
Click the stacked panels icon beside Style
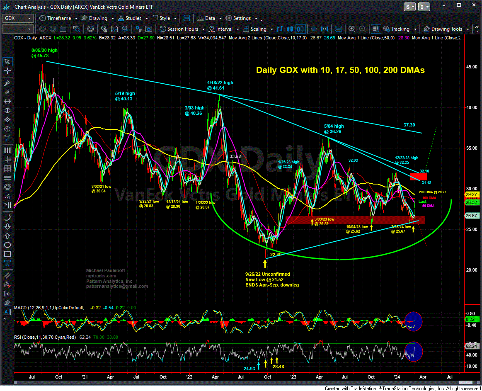186,18
